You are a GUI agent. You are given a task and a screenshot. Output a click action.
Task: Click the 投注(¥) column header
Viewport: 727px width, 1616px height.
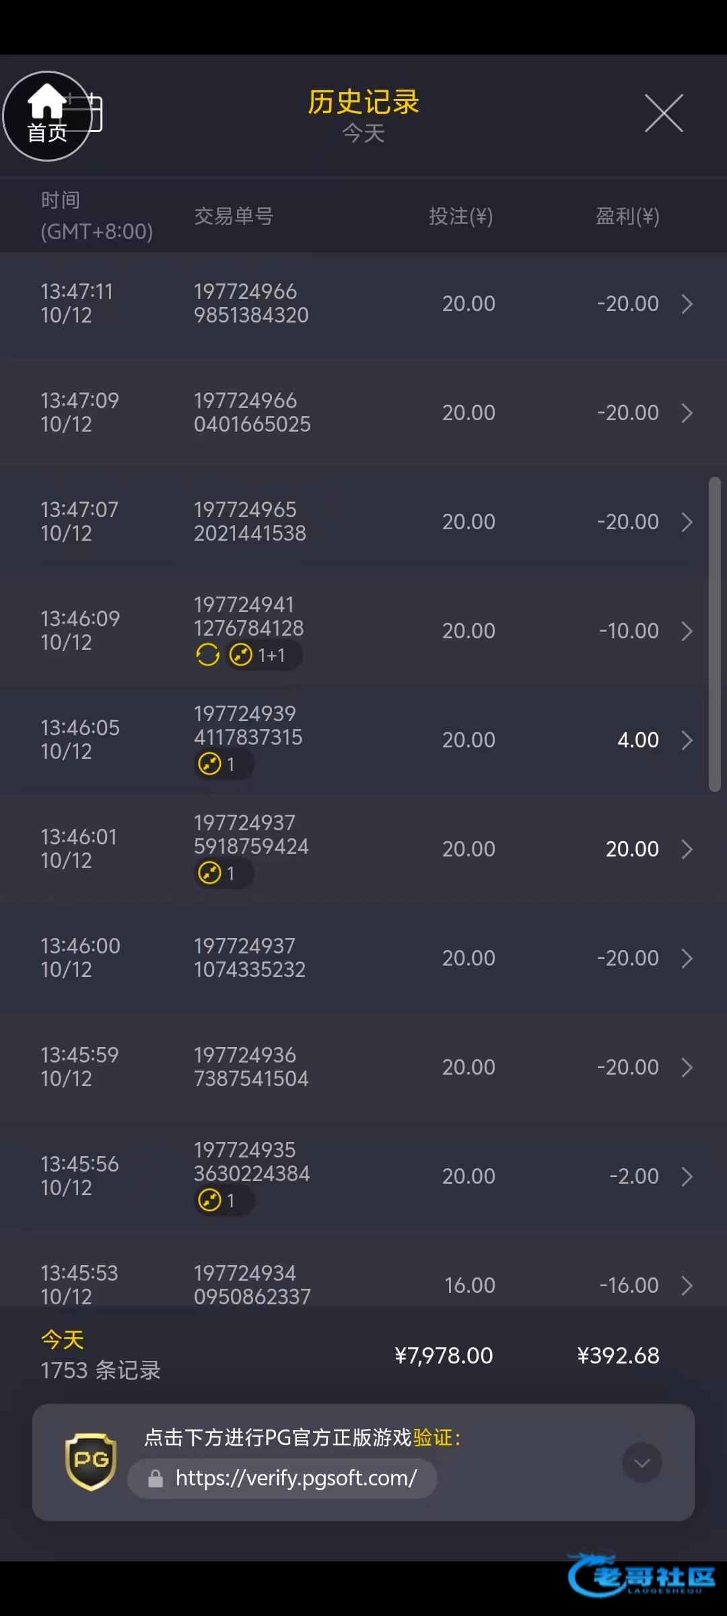coord(461,216)
